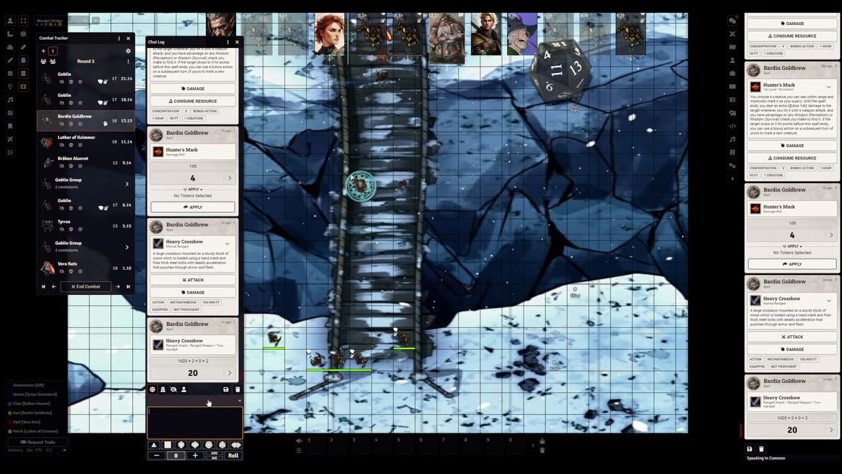The width and height of the screenshot is (842, 474).
Task: Click ATTACK button in Chat Log Heavy Crossbow card
Action: pyautogui.click(x=193, y=280)
